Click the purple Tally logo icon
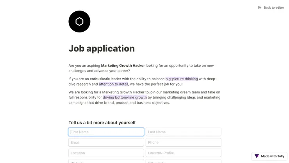This screenshot has width=289, height=163. 257,156
